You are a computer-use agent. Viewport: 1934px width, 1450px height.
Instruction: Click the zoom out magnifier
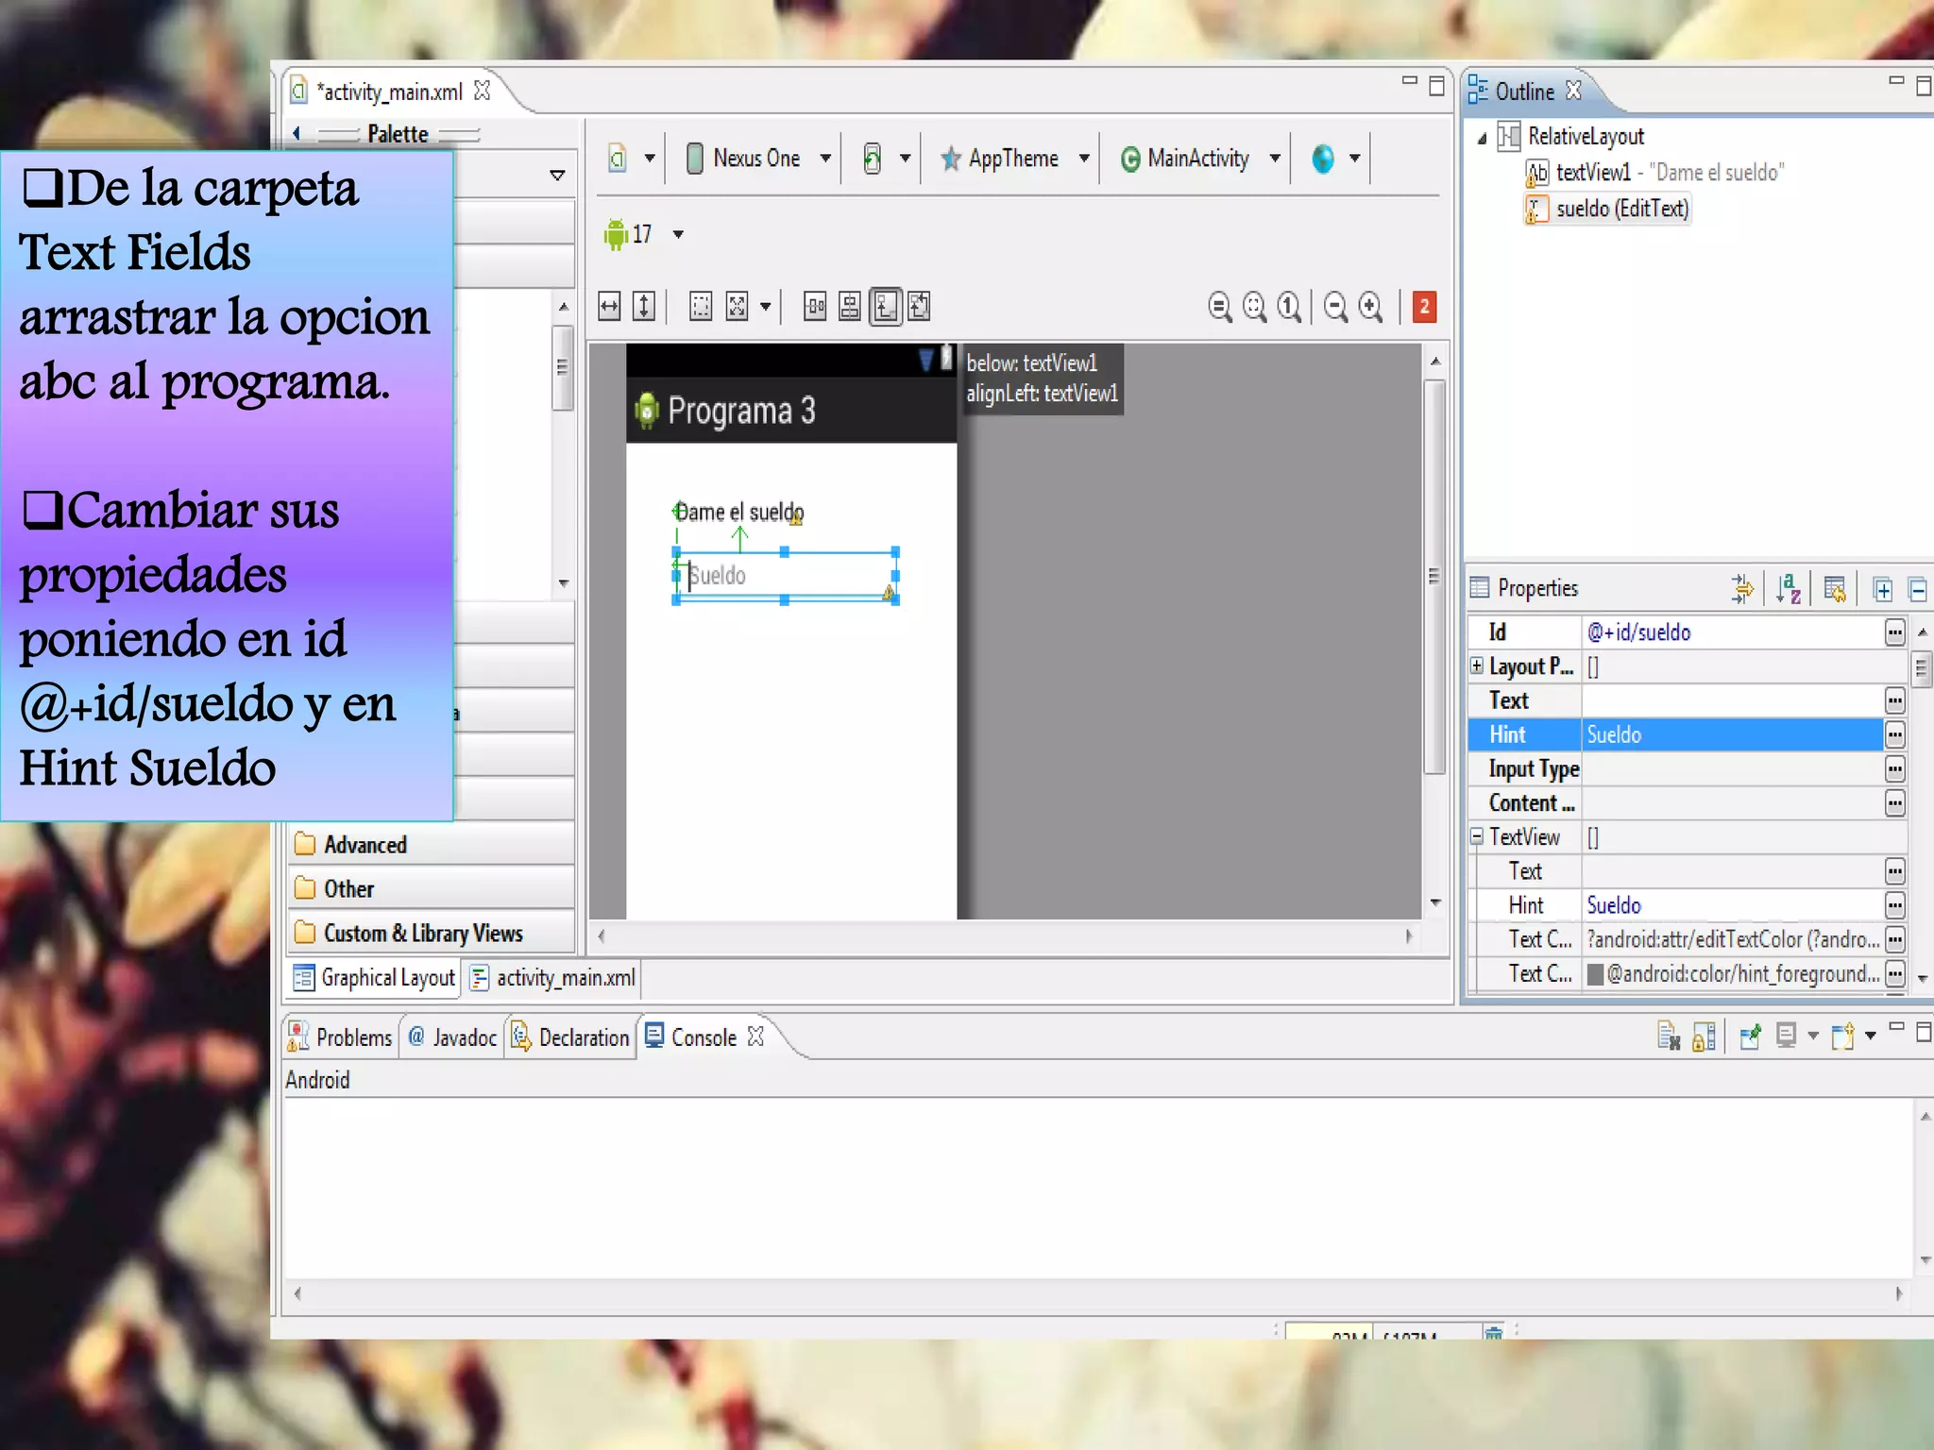[x=1335, y=307]
